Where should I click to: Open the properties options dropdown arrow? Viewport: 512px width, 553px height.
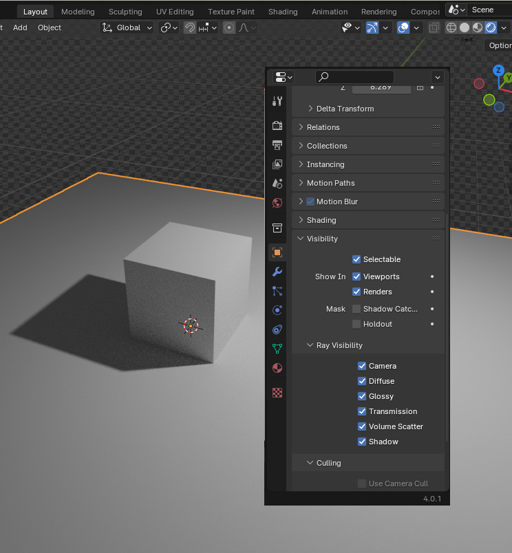pyautogui.click(x=438, y=77)
